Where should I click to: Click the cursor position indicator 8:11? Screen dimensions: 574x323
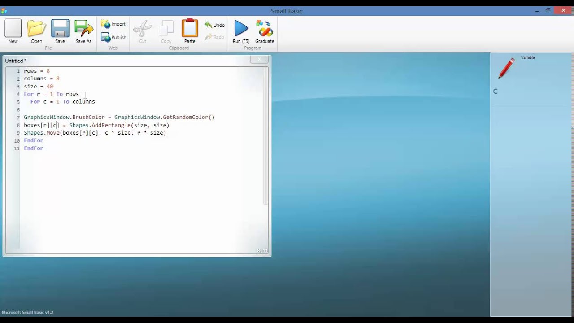click(x=262, y=251)
